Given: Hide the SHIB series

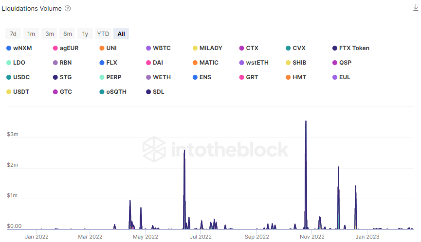Looking at the screenshot, I should [299, 63].
